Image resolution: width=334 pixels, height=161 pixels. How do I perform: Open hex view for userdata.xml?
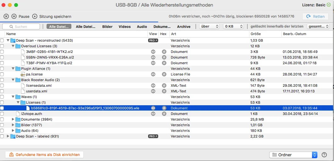pyautogui.click(x=164, y=91)
